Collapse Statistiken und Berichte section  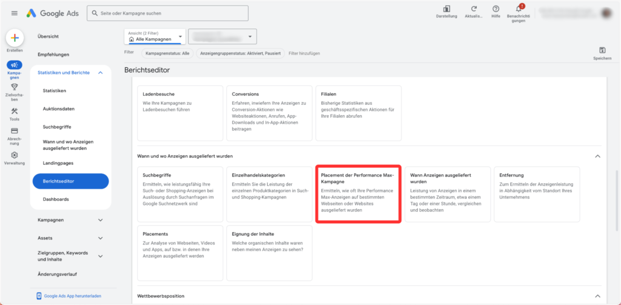point(100,73)
